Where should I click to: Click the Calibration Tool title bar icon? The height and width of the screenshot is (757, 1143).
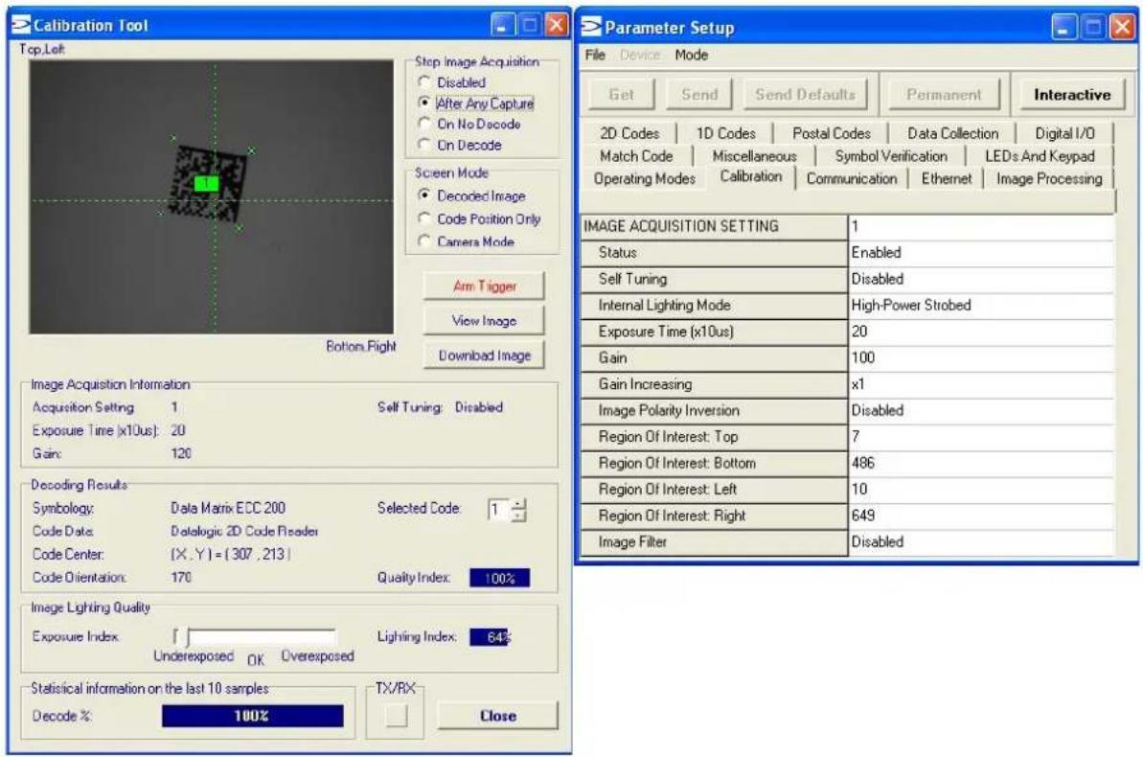coord(22,25)
